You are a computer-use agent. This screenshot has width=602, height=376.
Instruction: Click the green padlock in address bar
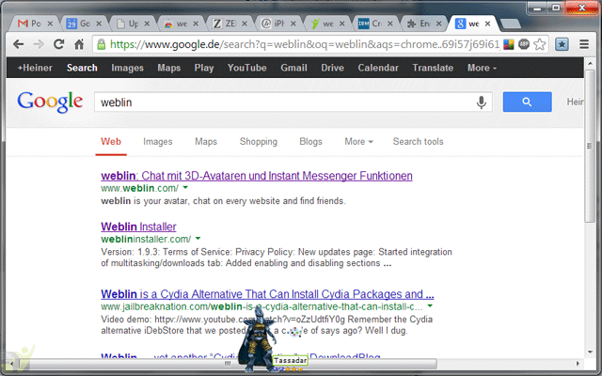coord(102,44)
